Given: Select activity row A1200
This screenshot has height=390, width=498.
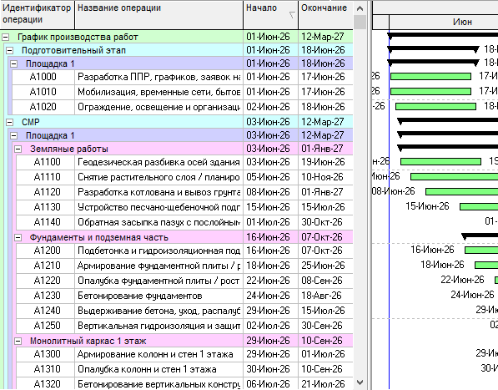Looking at the screenshot, I should coord(185,251).
